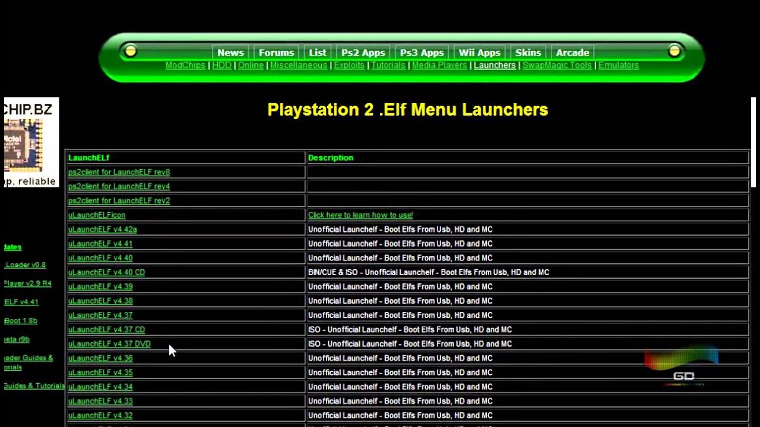Open the Tutorials submenu link
Viewport: 760px width, 427px height.
[388, 65]
